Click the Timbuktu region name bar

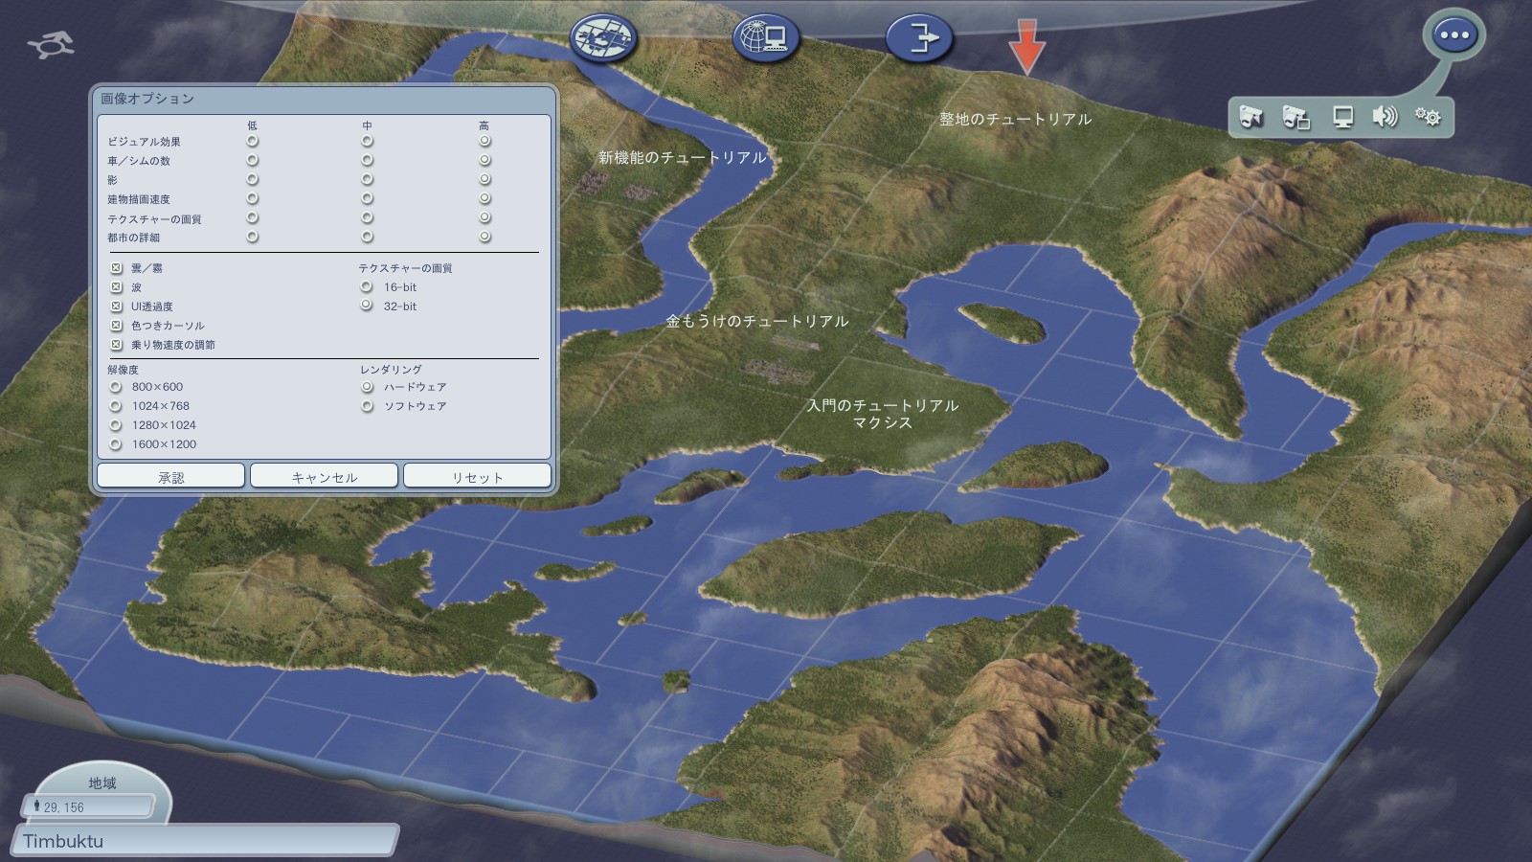pos(204,841)
